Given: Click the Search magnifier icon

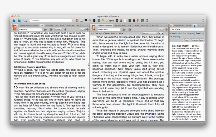Looking at the screenshot, I should click(25, 21).
